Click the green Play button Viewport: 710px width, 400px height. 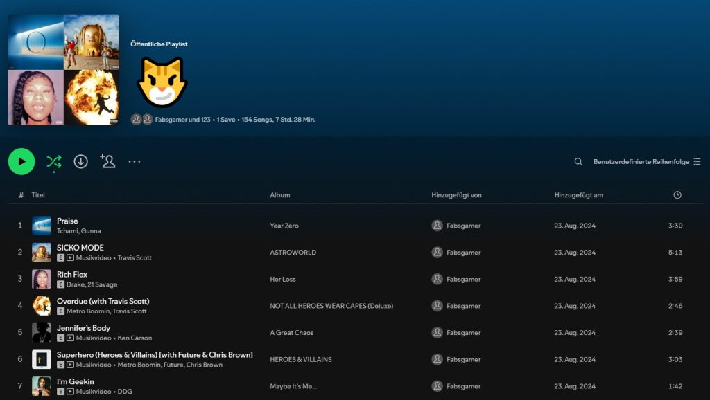(21, 161)
